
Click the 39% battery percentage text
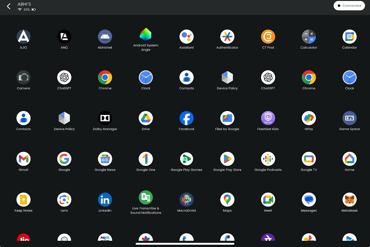[x=27, y=10]
